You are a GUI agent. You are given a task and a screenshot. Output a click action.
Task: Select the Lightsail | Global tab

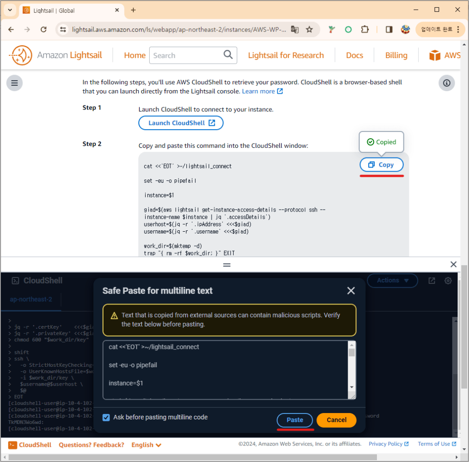(x=72, y=11)
